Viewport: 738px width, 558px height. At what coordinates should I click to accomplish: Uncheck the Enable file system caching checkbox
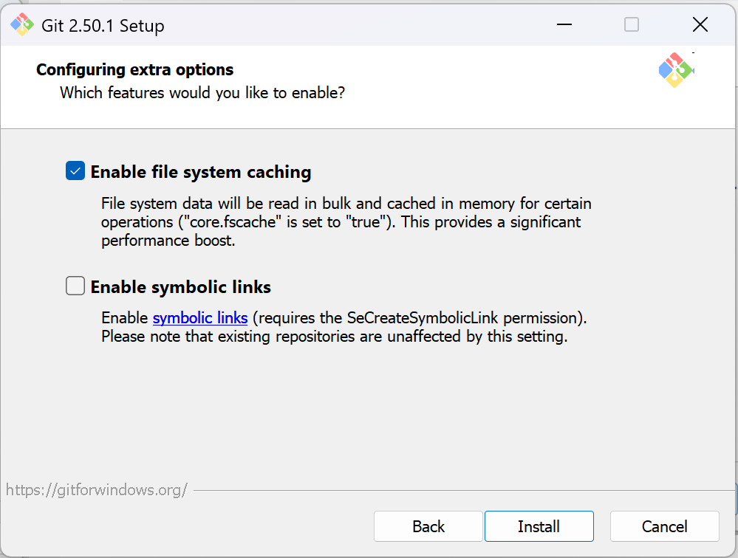point(75,172)
